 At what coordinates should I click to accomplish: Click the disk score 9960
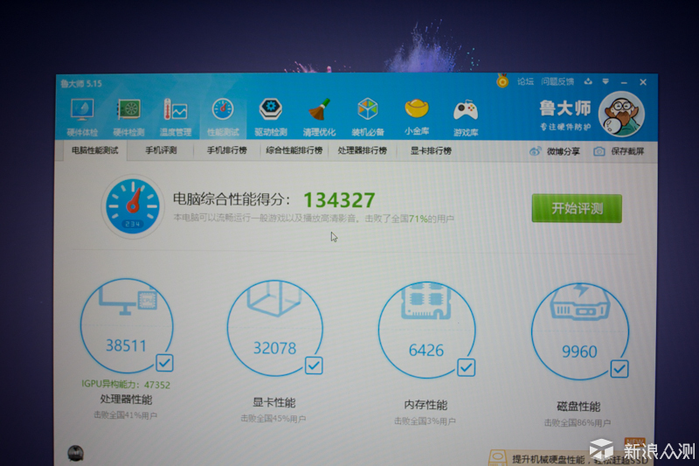point(579,351)
